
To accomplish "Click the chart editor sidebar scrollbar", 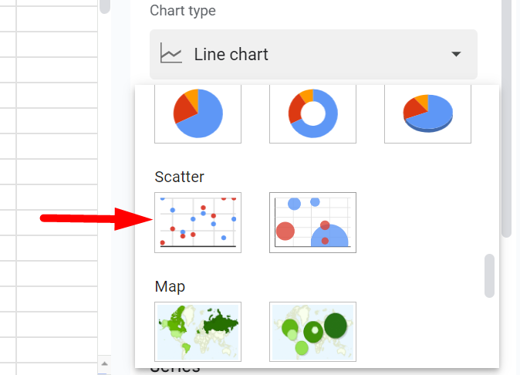I will [506, 116].
